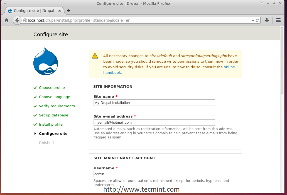Close the Configure site tab
287x195 pixels.
click(x=60, y=11)
